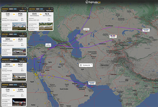Click the red MSR955 plane icon on the map
158x107 pixels.
(x=146, y=34)
